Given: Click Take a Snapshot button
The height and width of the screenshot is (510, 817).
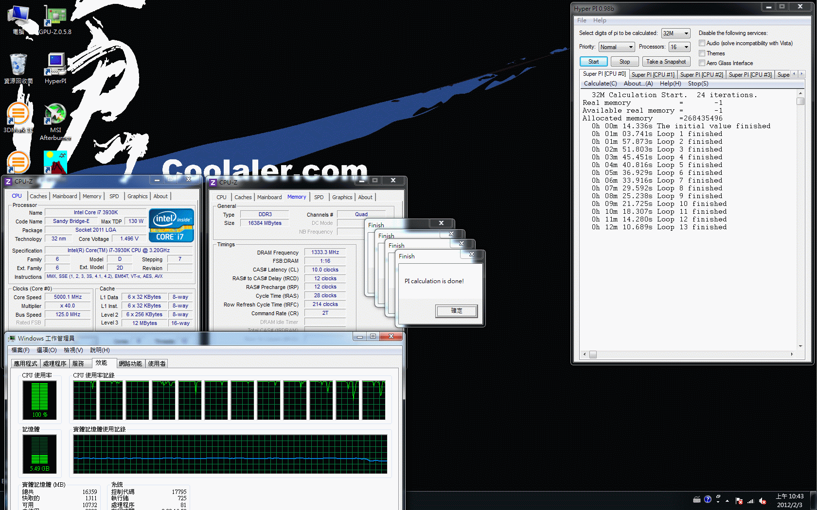Looking at the screenshot, I should [666, 62].
